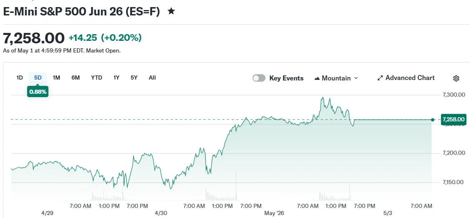Select the 1Y time range
This screenshot has height=218, width=470.
pyautogui.click(x=116, y=78)
